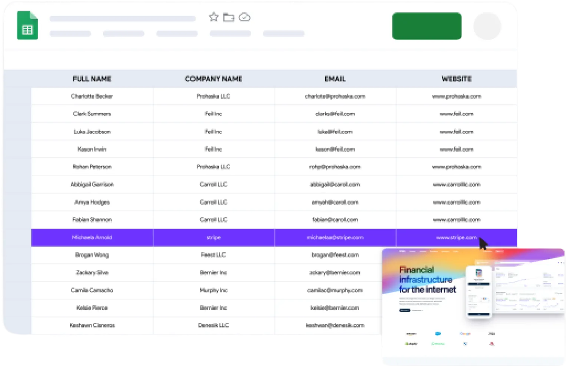Select the cell reading Fabian Shannon
The width and height of the screenshot is (566, 366).
92,219
